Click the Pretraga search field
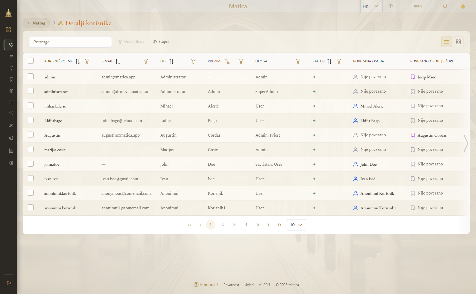 click(x=71, y=42)
